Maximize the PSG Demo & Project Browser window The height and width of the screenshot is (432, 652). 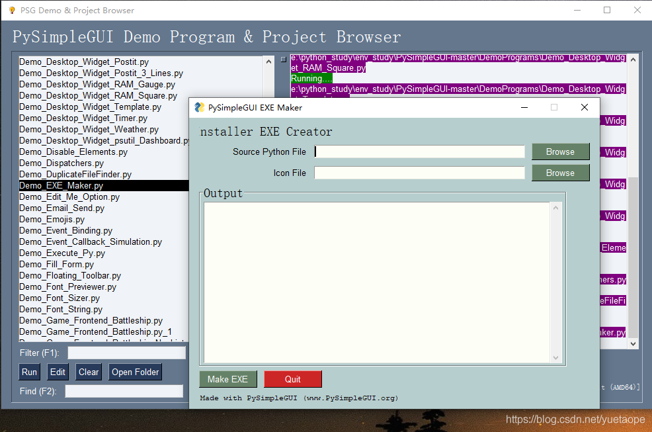pos(607,10)
